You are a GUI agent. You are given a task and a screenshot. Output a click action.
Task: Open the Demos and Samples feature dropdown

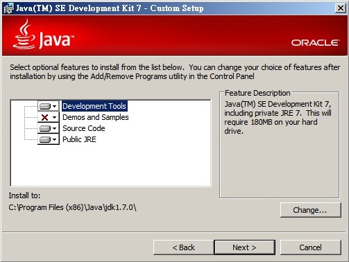pos(49,117)
